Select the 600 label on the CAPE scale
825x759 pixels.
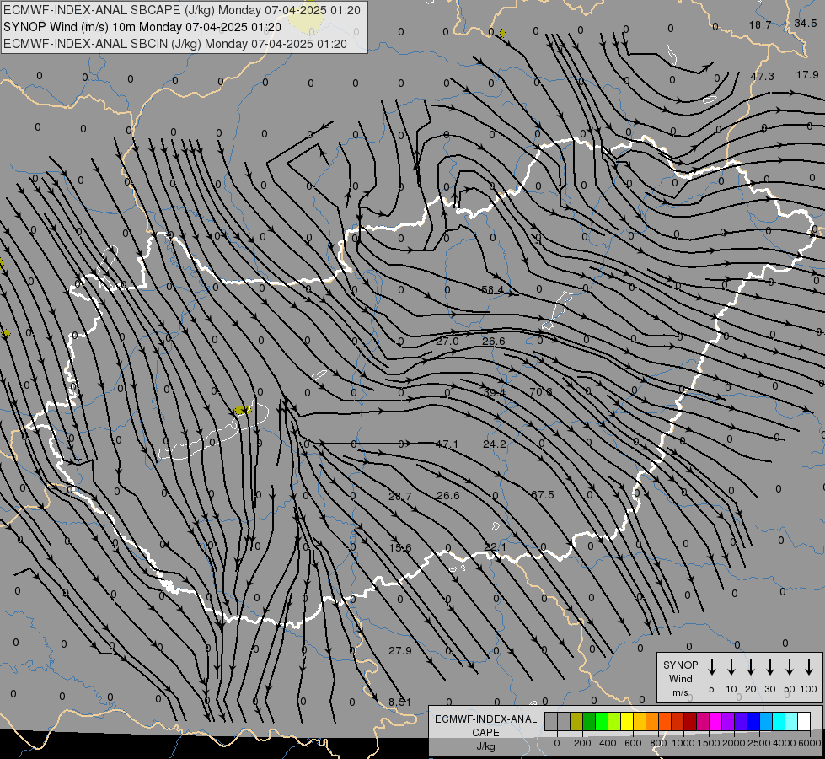633,743
